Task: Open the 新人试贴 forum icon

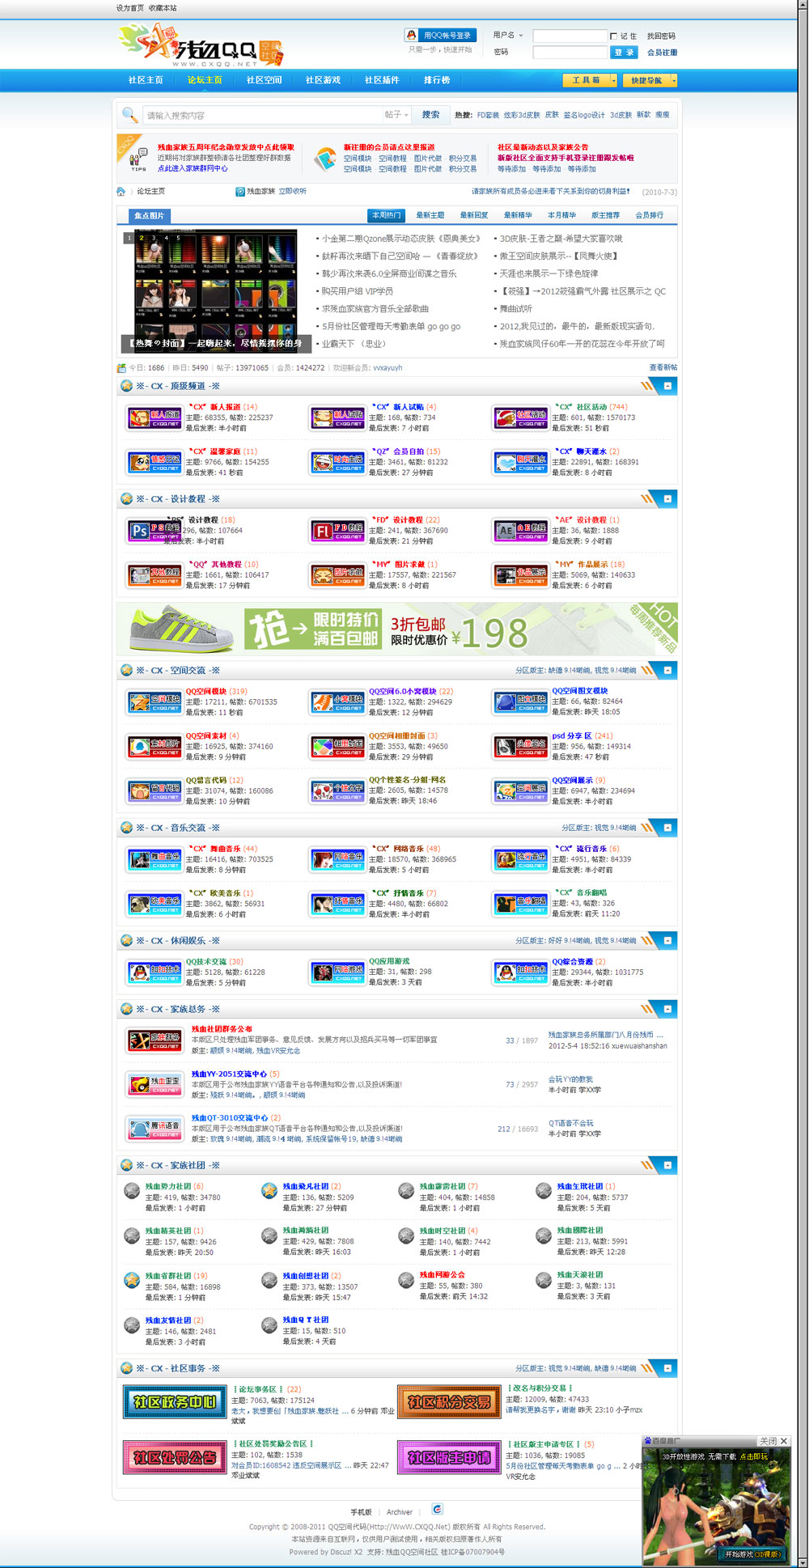Action: [337, 418]
